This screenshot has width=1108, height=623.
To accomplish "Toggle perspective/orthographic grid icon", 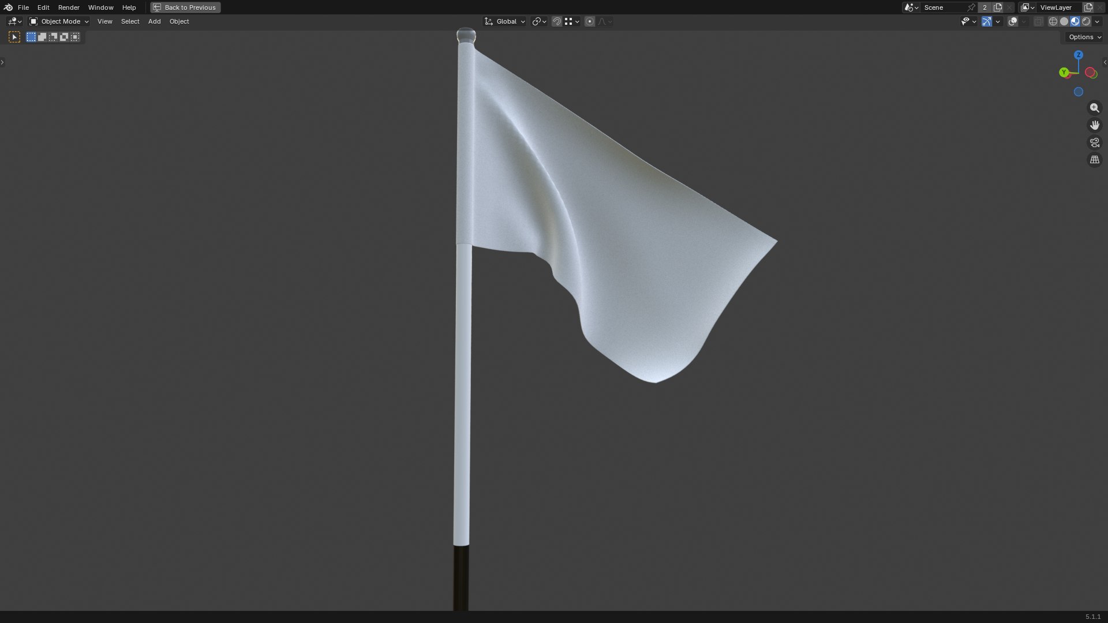I will 1095,160.
